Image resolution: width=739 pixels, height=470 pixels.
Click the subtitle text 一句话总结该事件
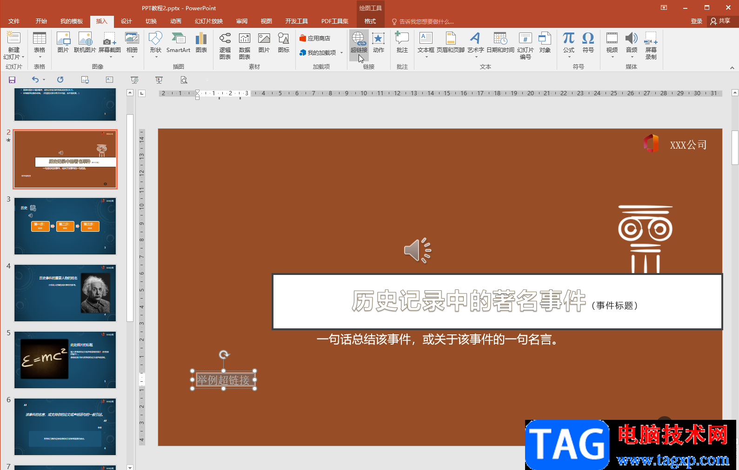click(x=364, y=340)
